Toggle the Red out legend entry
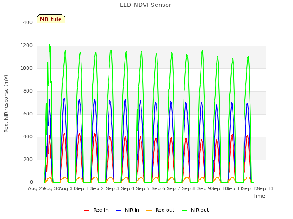The height and width of the screenshot is (219, 293). 160,210
